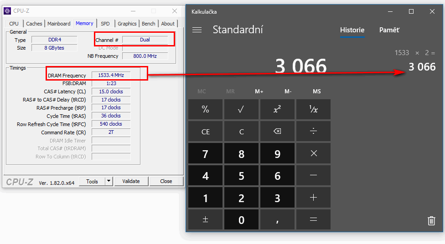Click the Close button in CPU-Z
Screen dimensions: 445x244
pos(166,181)
